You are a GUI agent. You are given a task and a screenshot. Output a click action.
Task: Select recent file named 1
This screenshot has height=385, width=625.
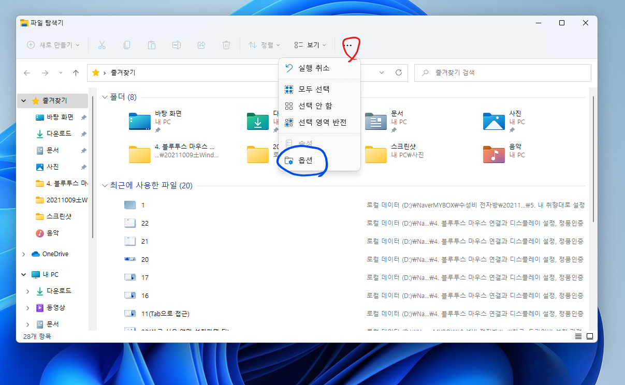pyautogui.click(x=143, y=205)
